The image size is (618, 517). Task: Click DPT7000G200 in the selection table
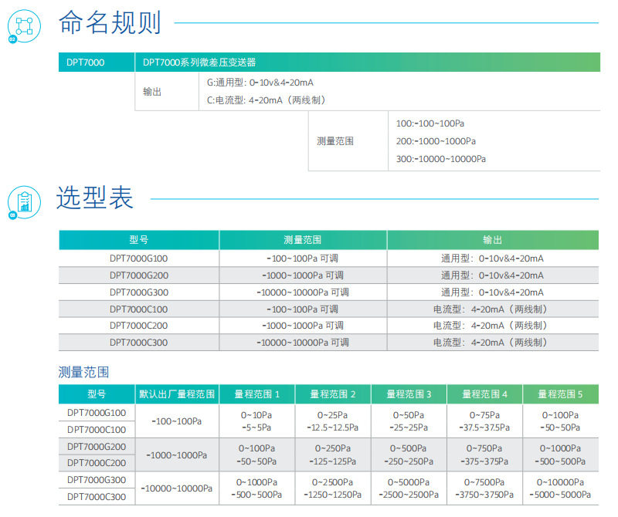point(139,275)
